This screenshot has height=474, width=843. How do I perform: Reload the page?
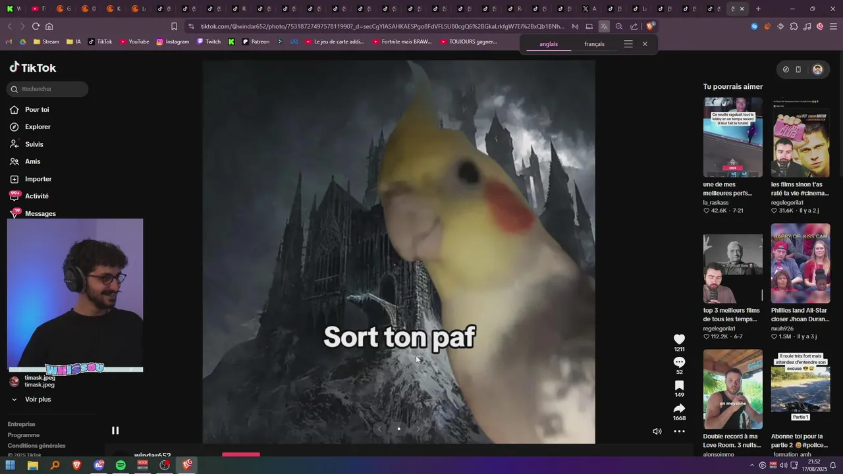click(x=36, y=26)
